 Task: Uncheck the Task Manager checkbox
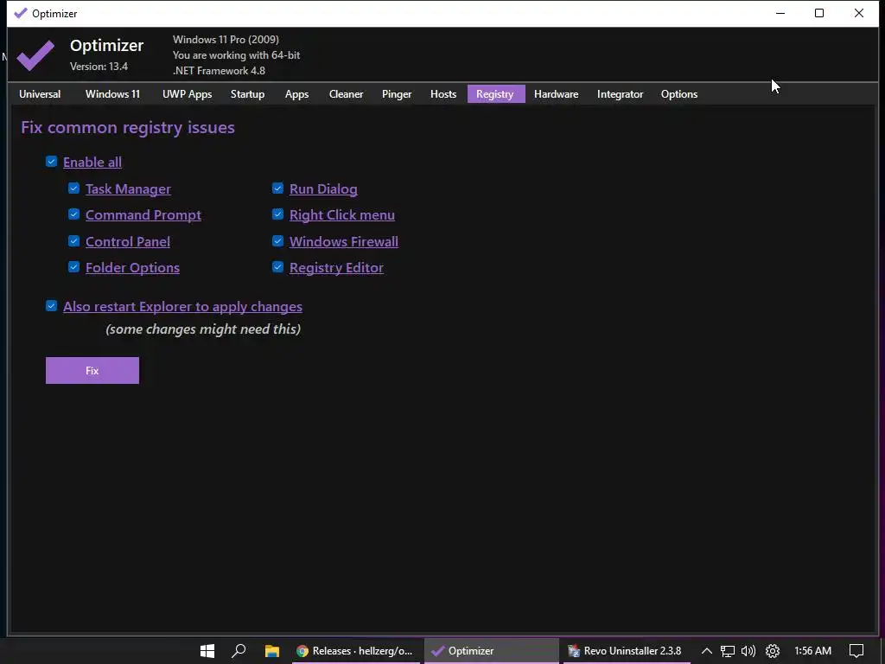[74, 188]
